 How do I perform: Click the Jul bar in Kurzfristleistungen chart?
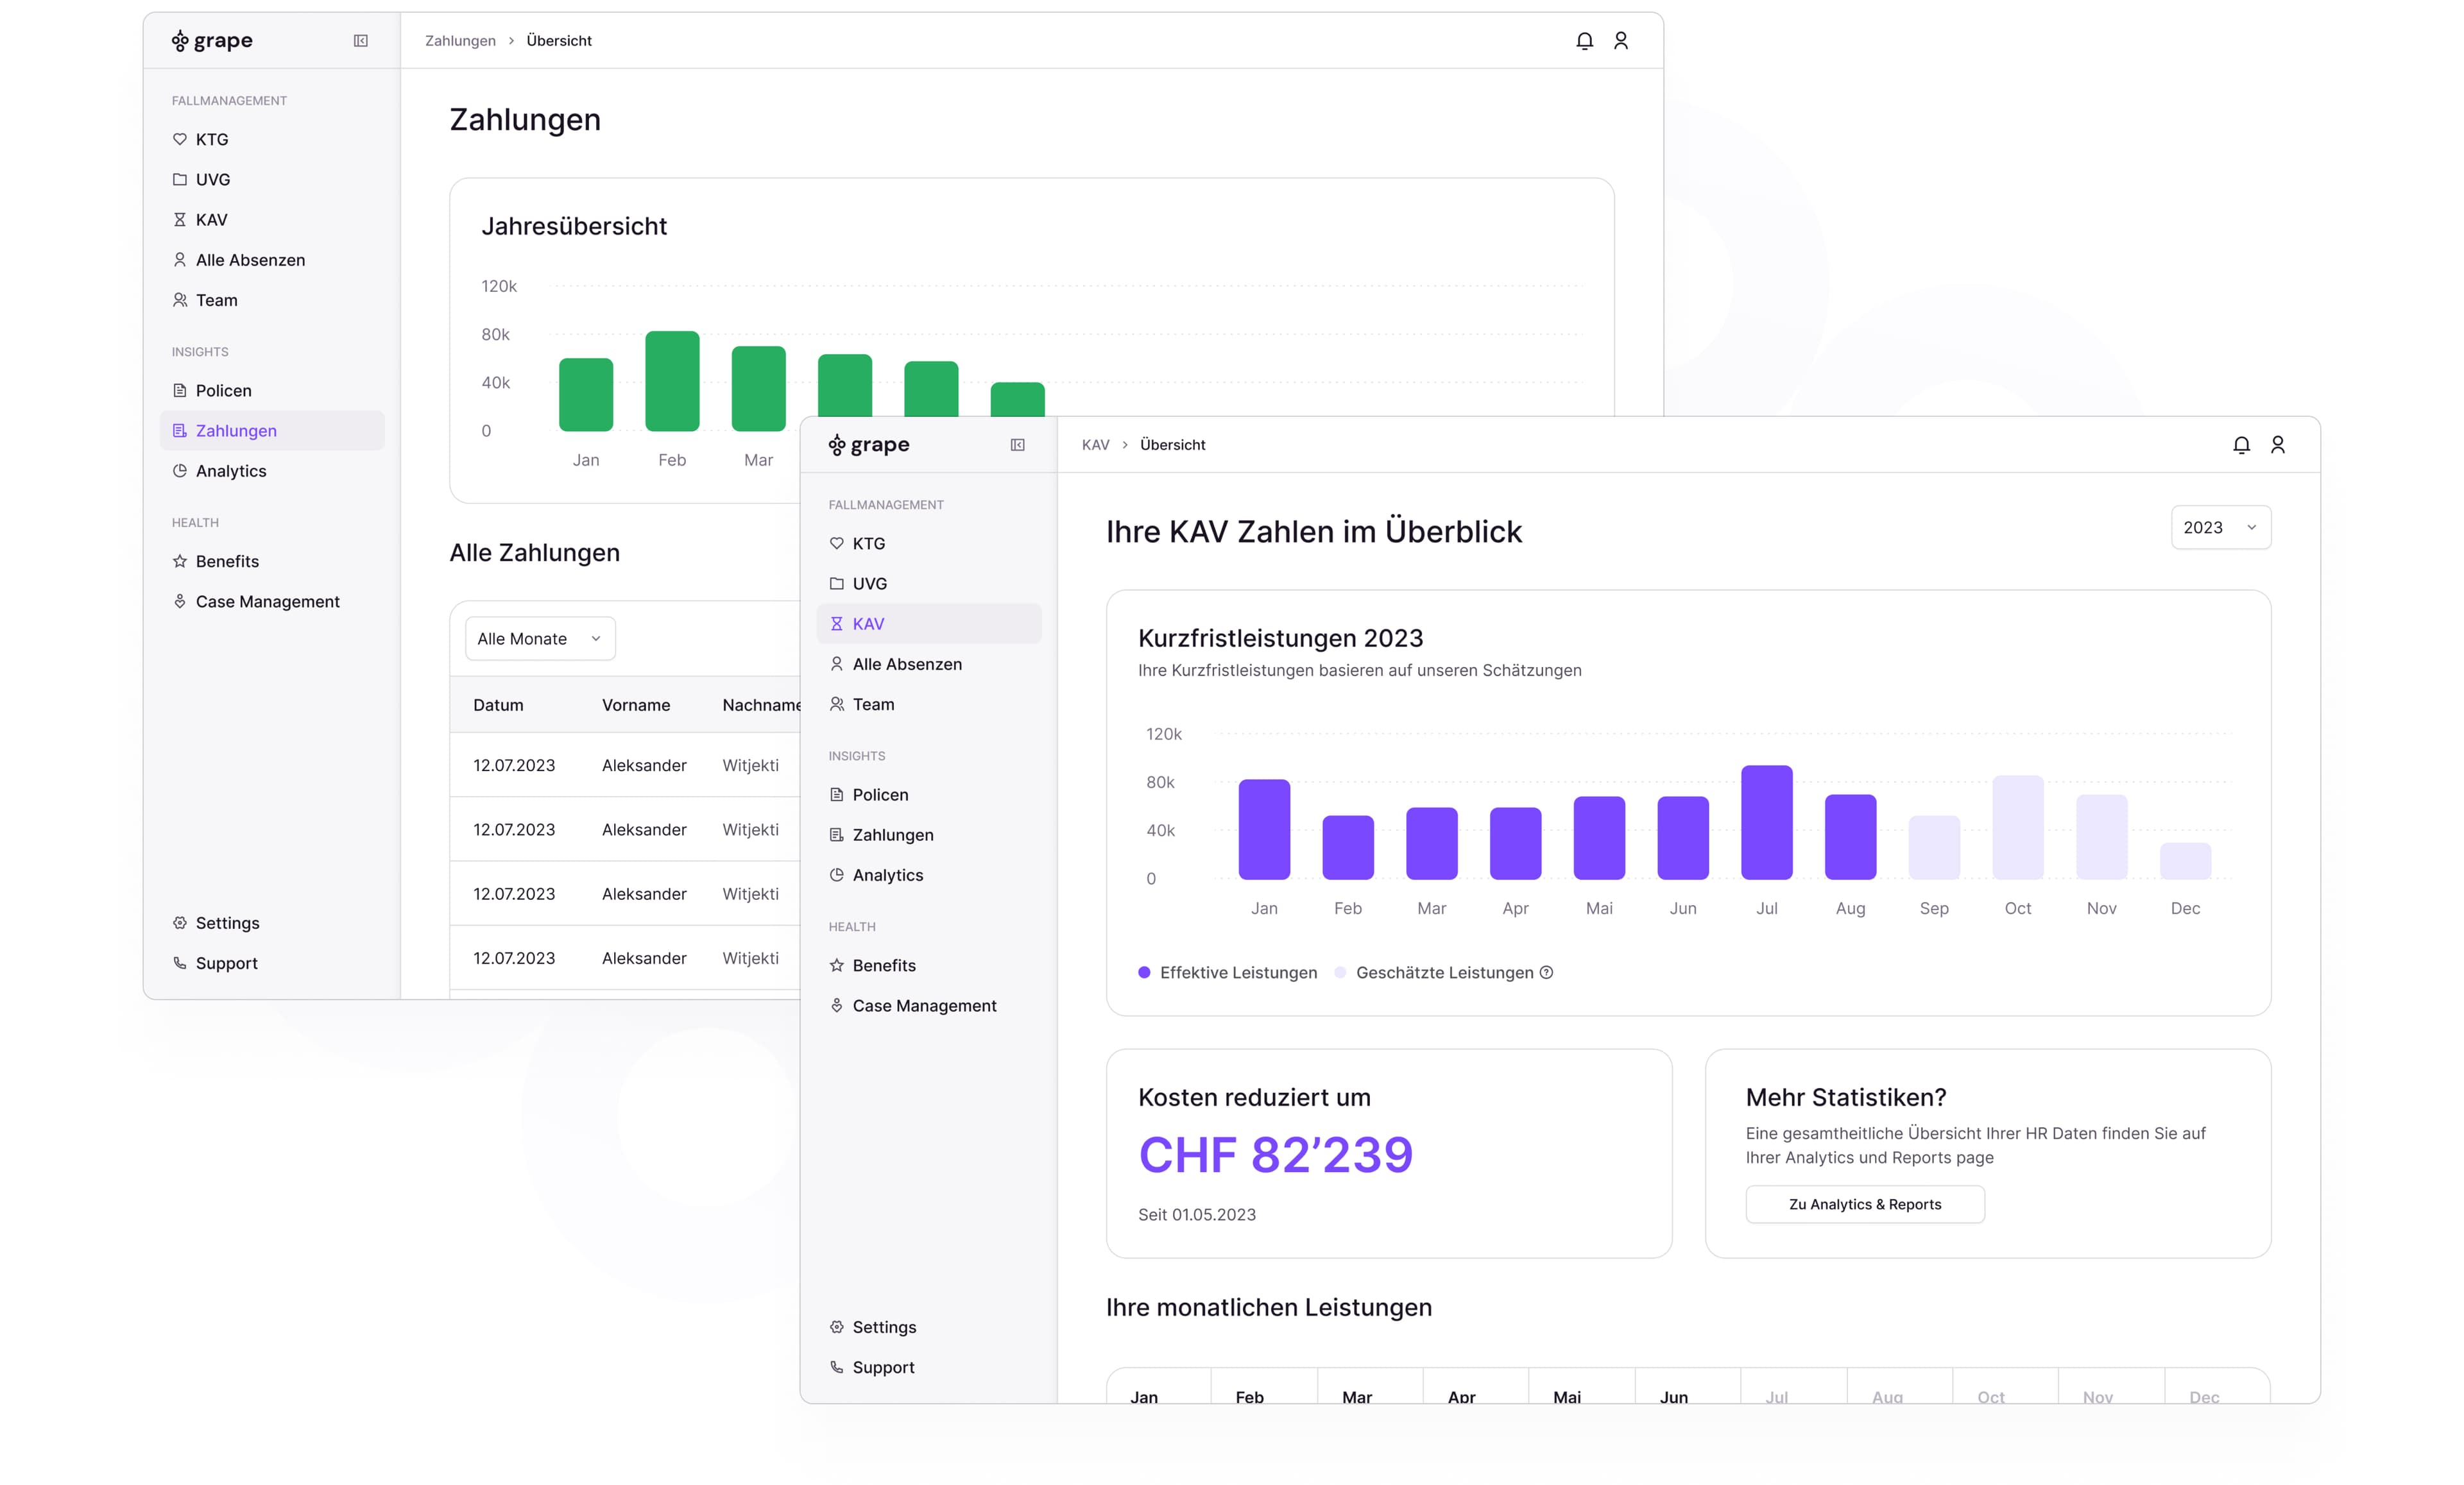(1766, 823)
